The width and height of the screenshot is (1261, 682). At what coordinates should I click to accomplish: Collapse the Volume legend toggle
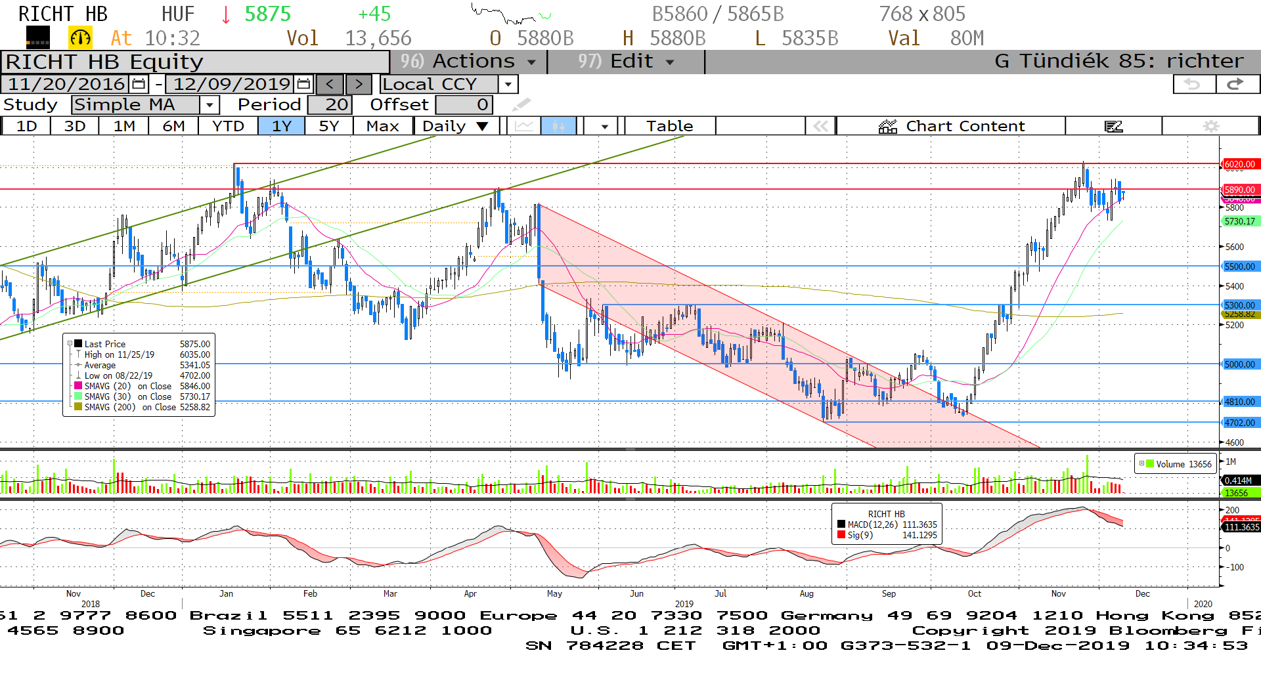[1141, 463]
